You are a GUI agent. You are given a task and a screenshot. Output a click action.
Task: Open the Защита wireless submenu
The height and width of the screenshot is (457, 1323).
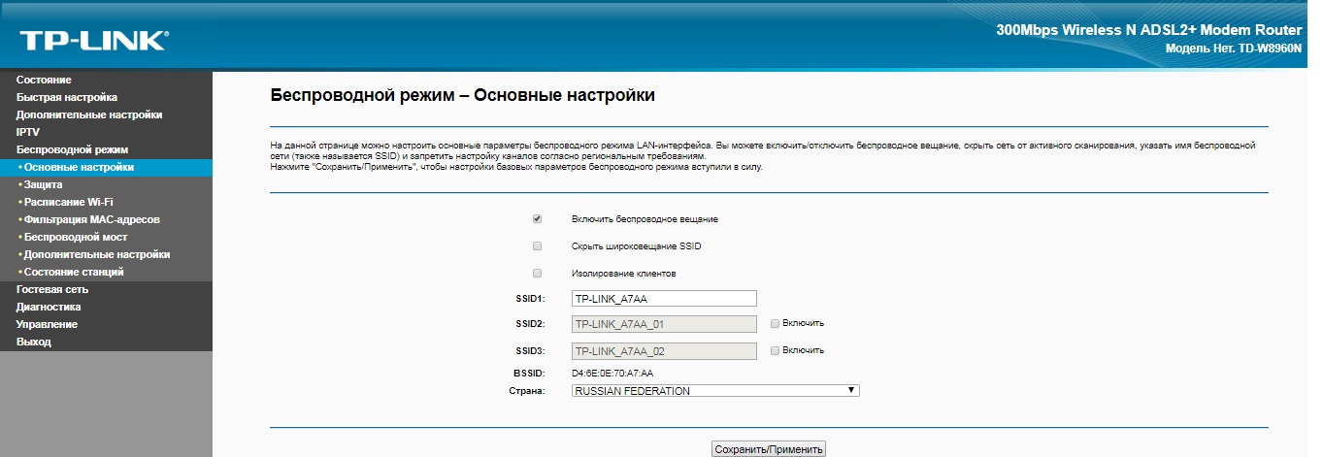click(x=44, y=184)
